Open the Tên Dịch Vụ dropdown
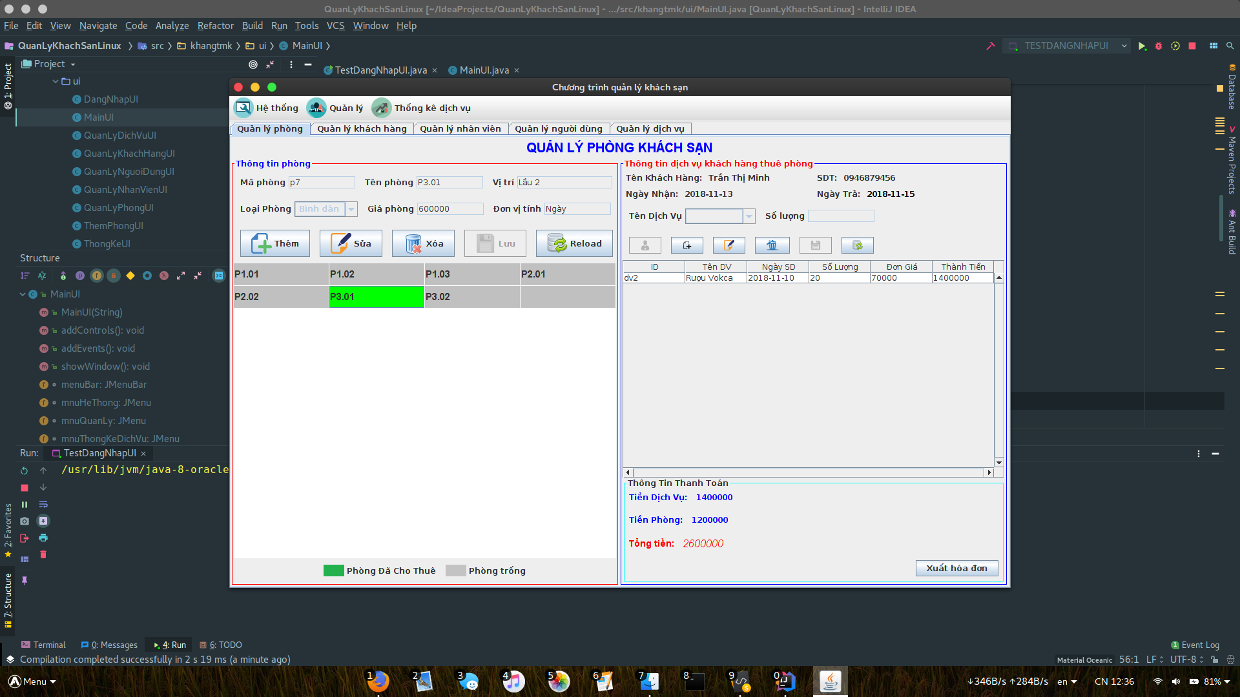 tap(749, 216)
